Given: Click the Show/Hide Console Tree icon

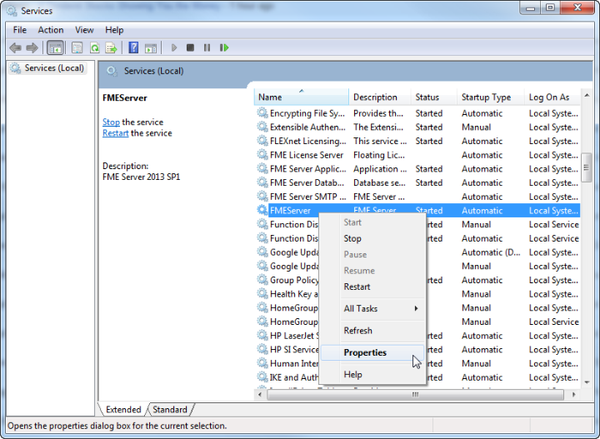Looking at the screenshot, I should [x=55, y=47].
